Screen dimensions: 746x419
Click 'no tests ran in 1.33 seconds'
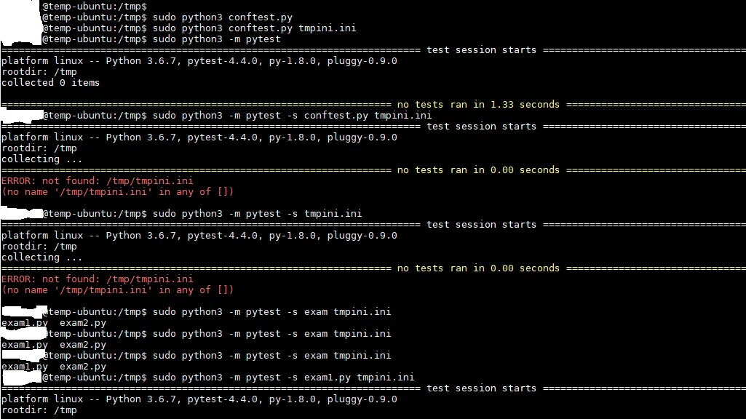coord(478,105)
